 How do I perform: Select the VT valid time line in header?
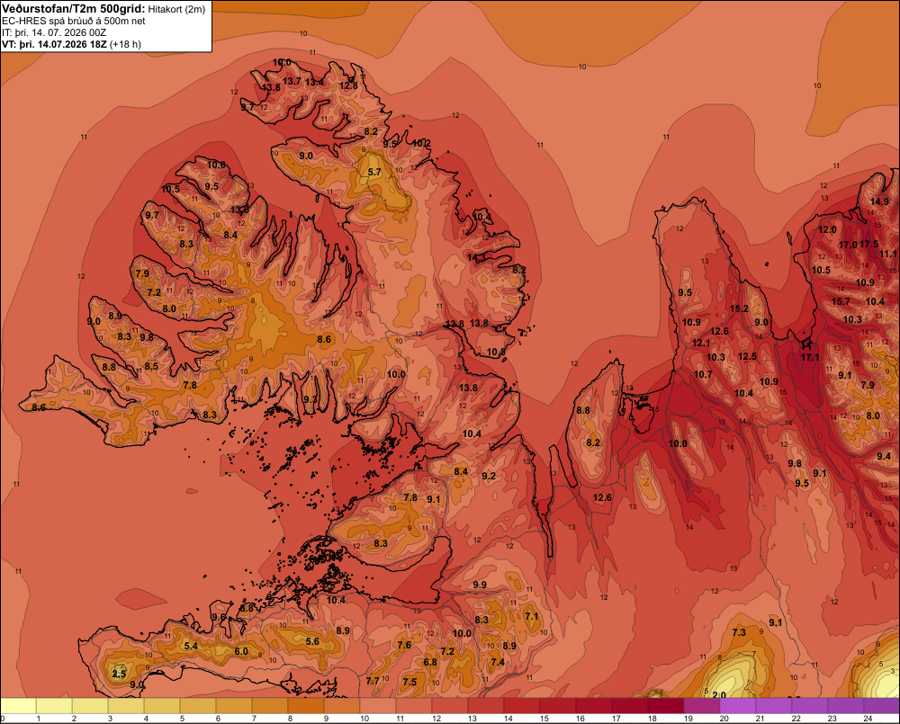click(x=71, y=44)
